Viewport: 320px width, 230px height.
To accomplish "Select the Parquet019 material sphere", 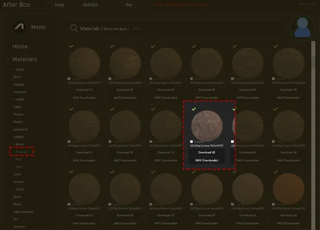I will tap(84, 63).
